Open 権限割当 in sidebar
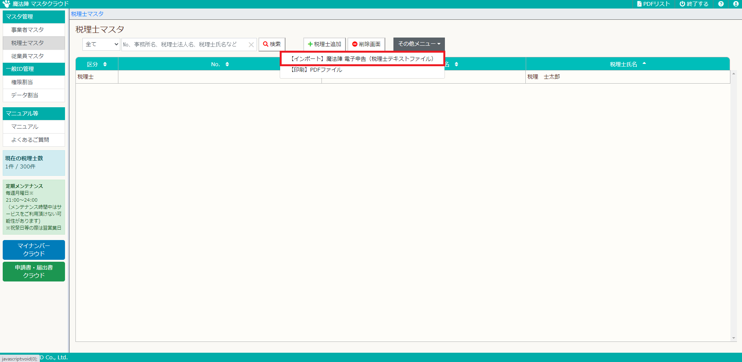742x362 pixels. pos(34,82)
